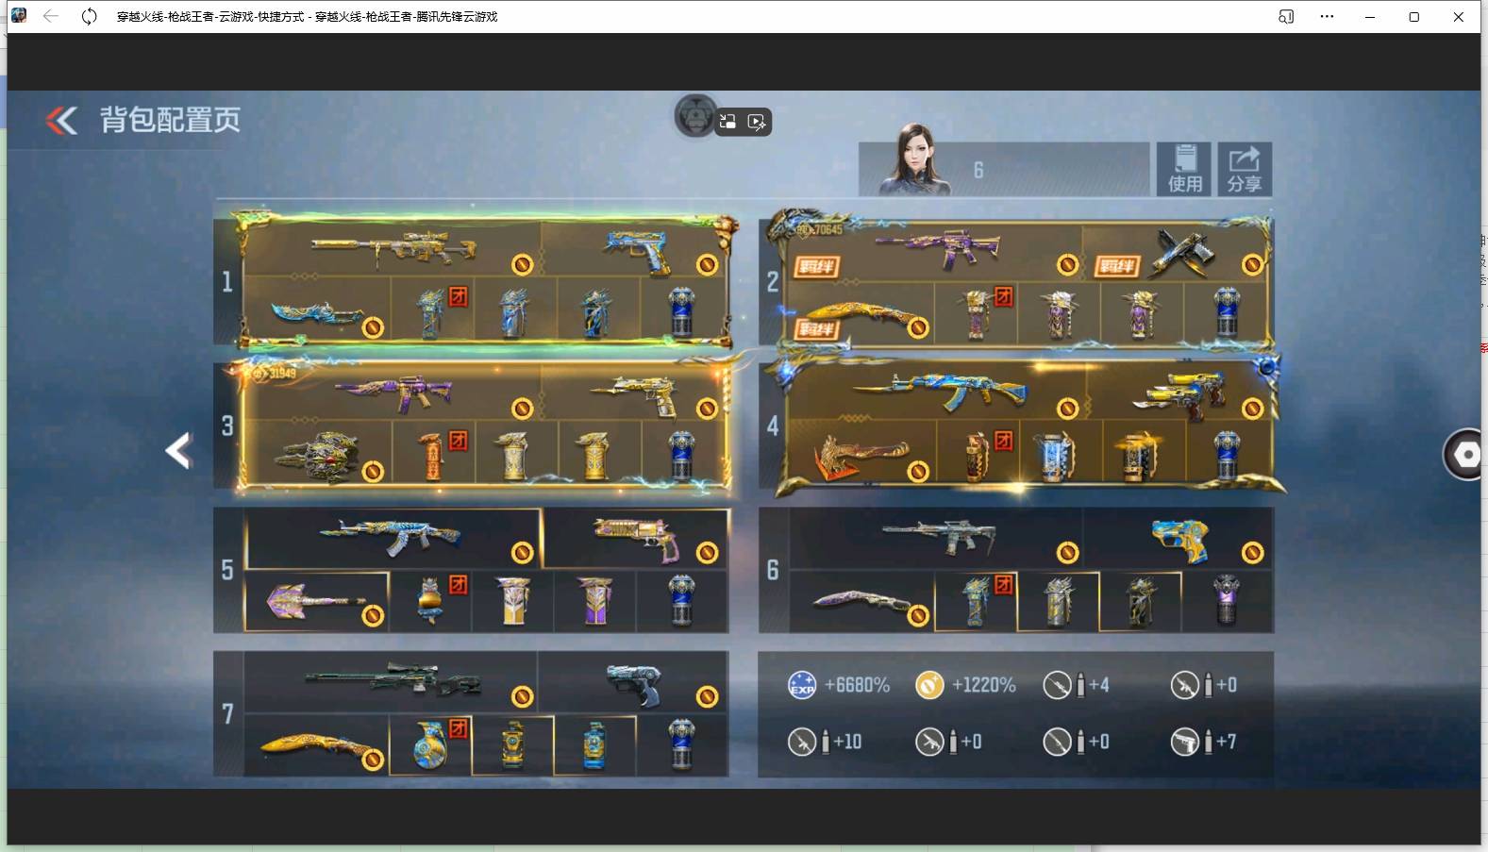
Task: Click the video record icon in top overlay
Action: [757, 122]
